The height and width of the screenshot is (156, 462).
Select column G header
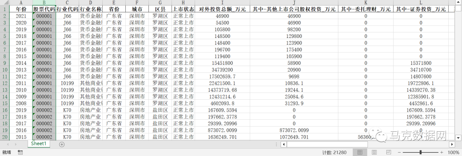point(160,3)
